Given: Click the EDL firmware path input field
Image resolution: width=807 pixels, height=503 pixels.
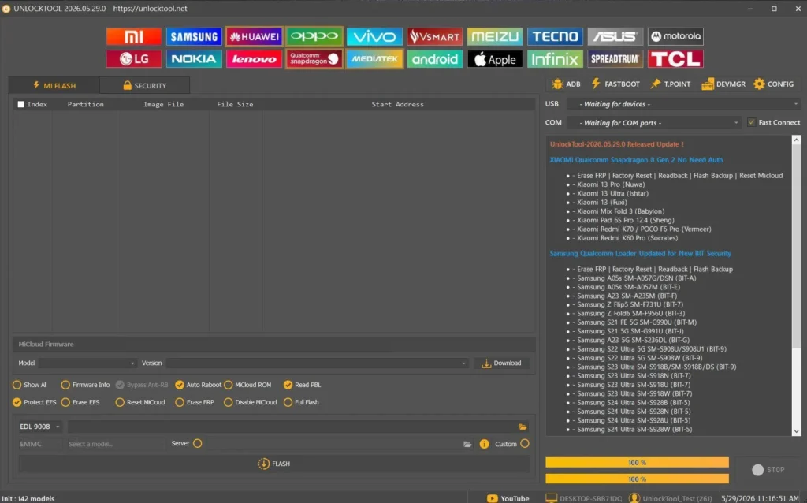Looking at the screenshot, I should tap(292, 427).
